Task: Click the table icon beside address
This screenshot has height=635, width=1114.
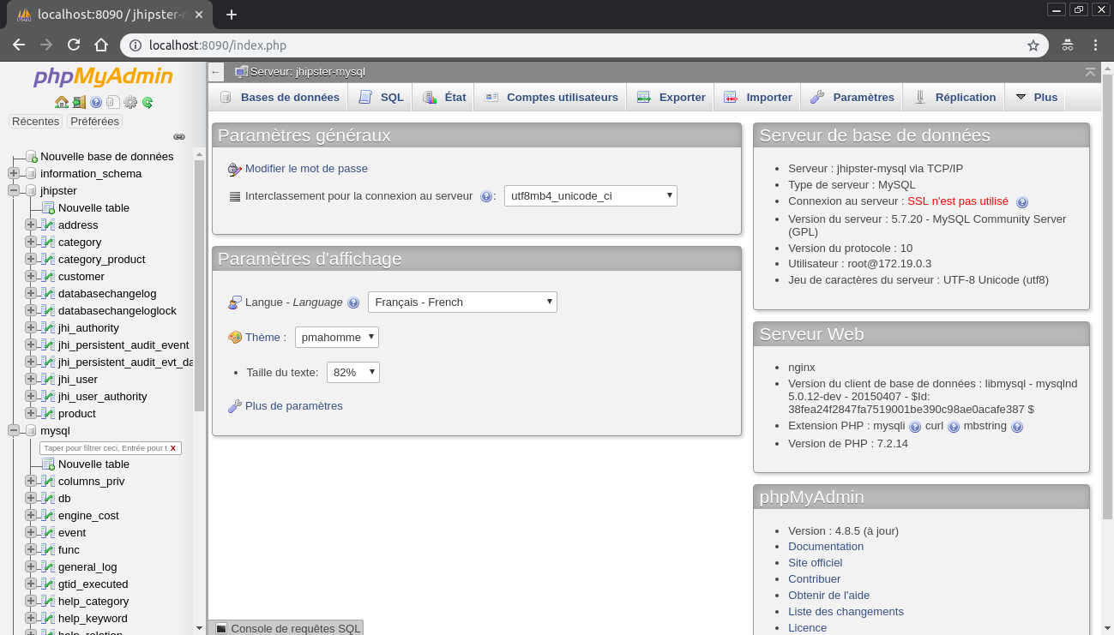Action: pos(49,225)
